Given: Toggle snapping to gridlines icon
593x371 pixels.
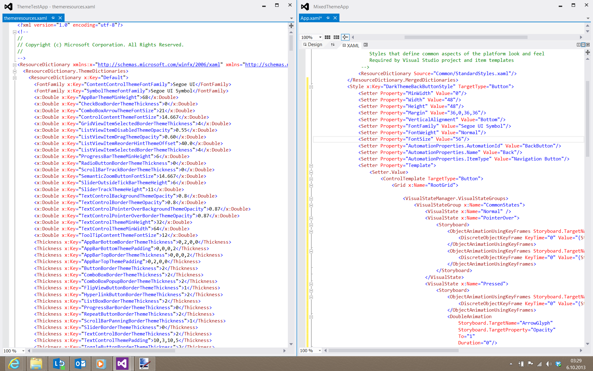Looking at the screenshot, I should click(x=336, y=37).
